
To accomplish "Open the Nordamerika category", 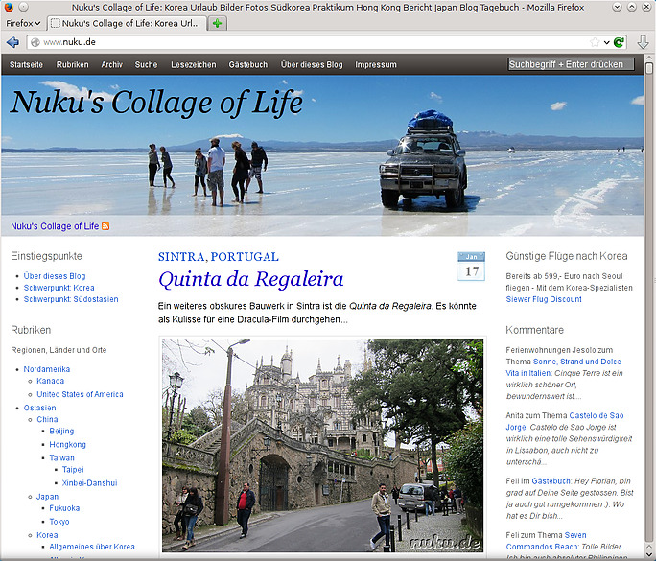I will pyautogui.click(x=47, y=369).
